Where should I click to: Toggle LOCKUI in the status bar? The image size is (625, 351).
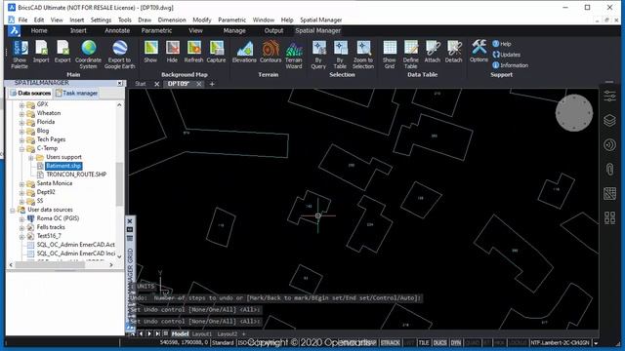click(518, 342)
